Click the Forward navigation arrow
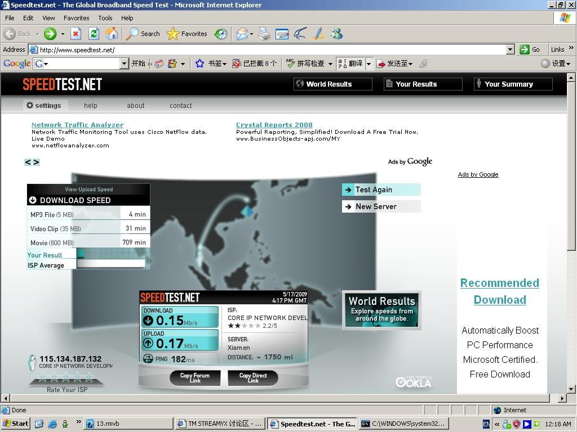577x432 pixels. pyautogui.click(x=50, y=34)
